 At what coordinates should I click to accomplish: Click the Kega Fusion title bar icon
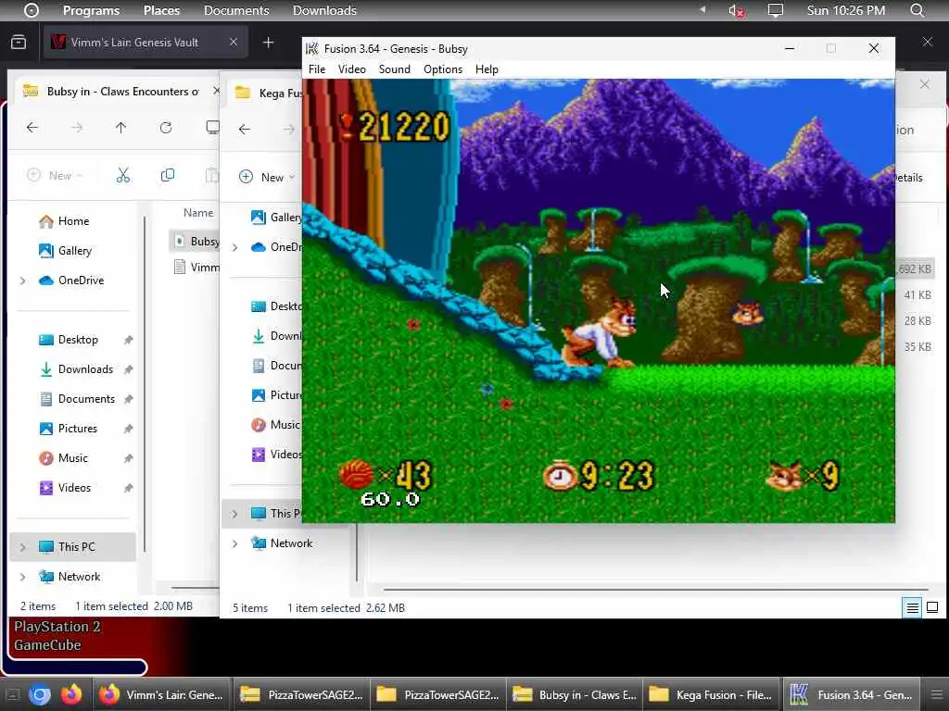coord(311,48)
